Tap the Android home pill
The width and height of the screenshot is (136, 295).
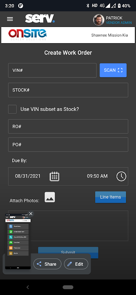tap(68, 287)
